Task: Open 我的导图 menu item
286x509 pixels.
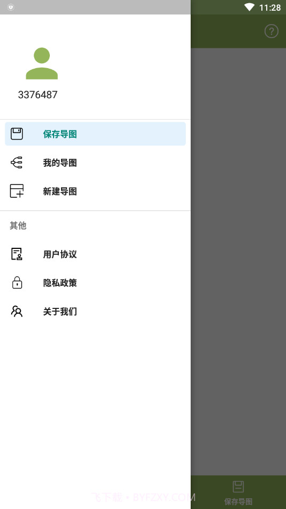Action: coord(95,163)
